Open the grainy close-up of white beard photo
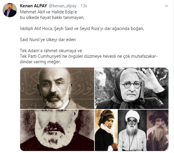 [x=57, y=130]
